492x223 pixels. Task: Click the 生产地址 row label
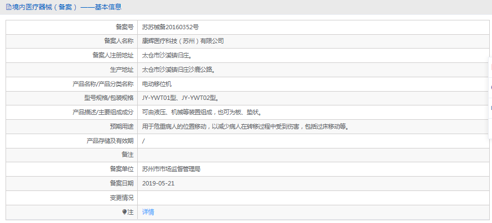click(122, 70)
